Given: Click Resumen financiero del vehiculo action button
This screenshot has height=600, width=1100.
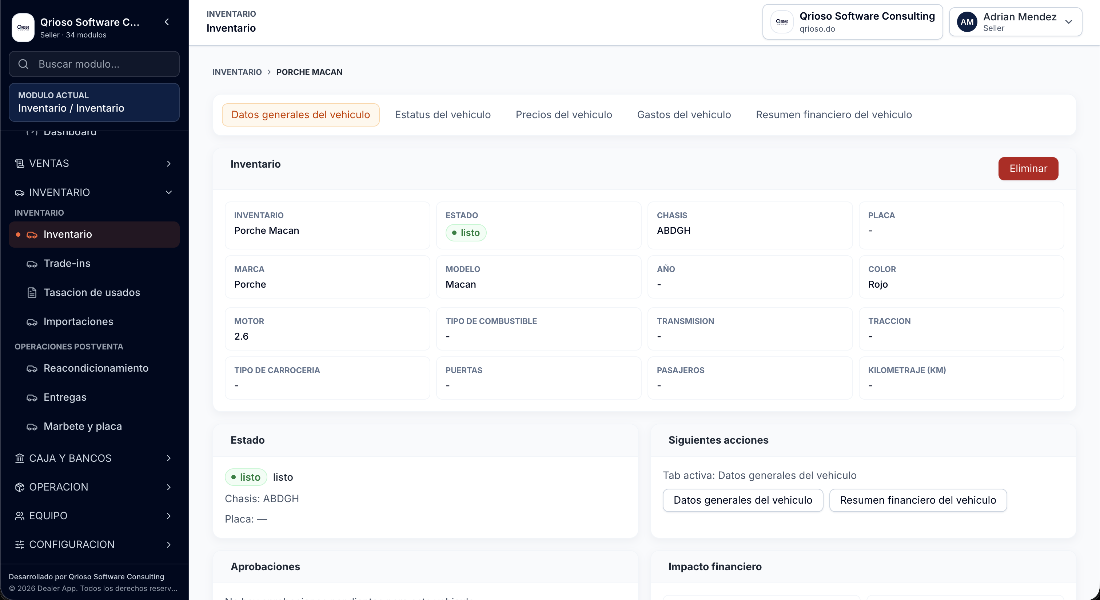Looking at the screenshot, I should pos(918,500).
